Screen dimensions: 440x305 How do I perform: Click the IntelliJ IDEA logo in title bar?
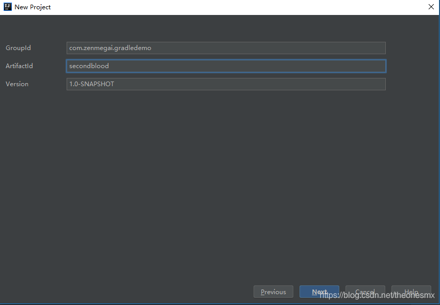(8, 7)
